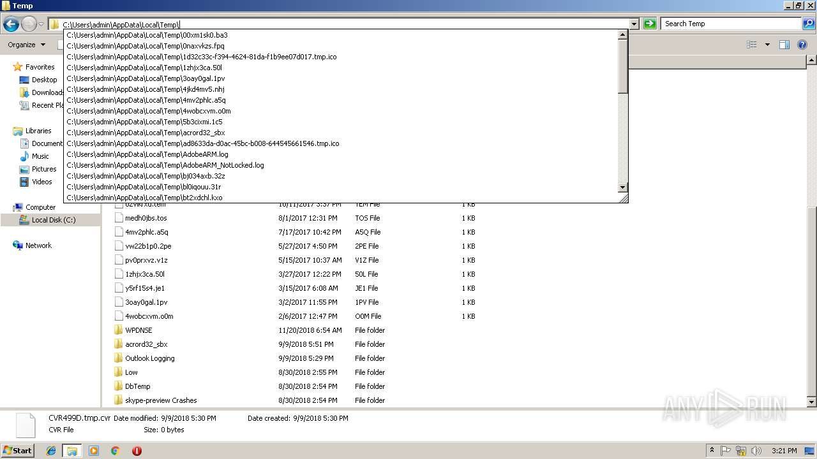The width and height of the screenshot is (817, 459).
Task: Select skype-preview Crashes folder
Action: (161, 400)
